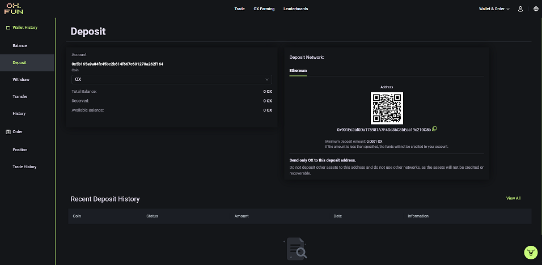This screenshot has height=265, width=542.
Task: Click the Coin column header
Action: [x=77, y=216]
